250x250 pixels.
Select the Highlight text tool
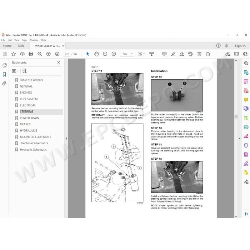click(173, 54)
